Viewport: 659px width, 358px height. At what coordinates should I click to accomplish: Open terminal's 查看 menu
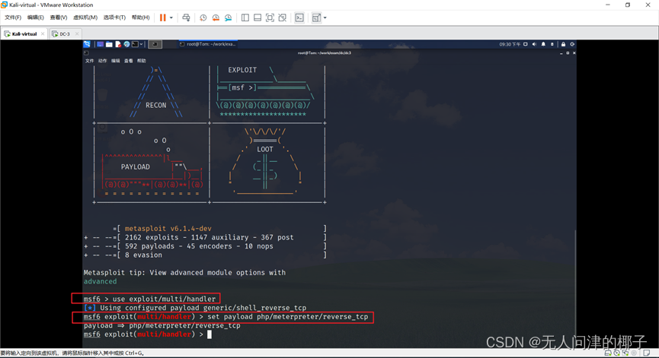coord(128,61)
